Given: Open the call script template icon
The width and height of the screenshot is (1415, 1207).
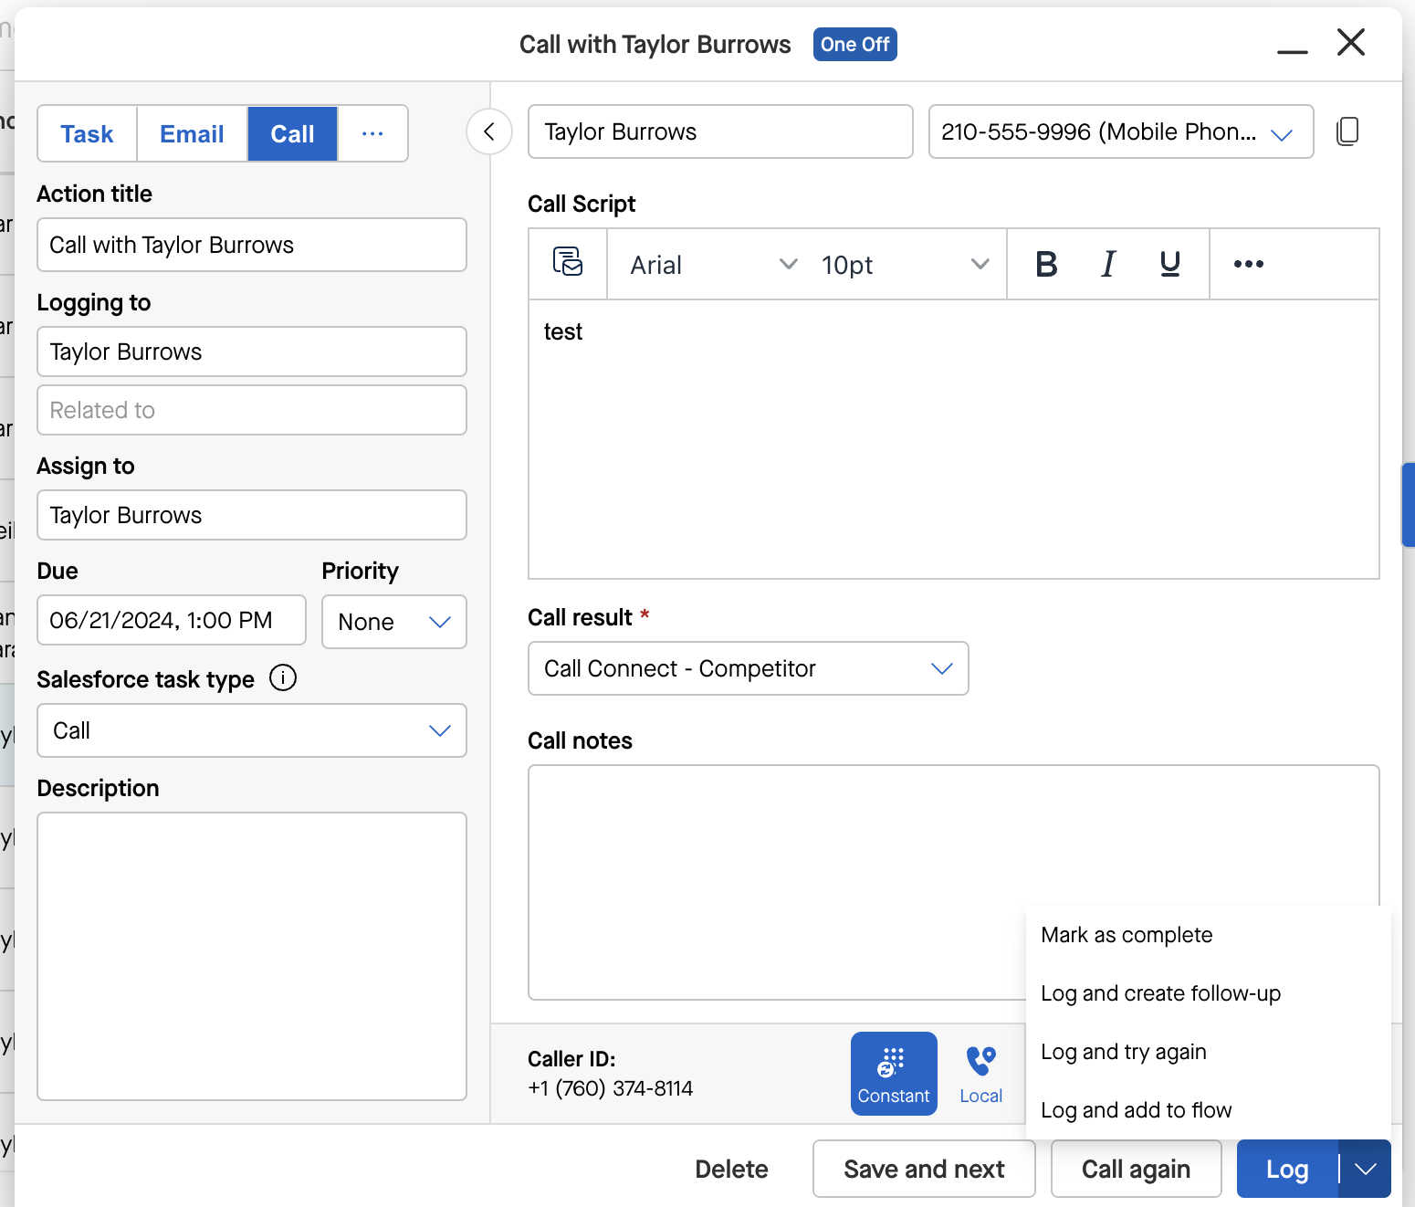Looking at the screenshot, I should pyautogui.click(x=568, y=263).
